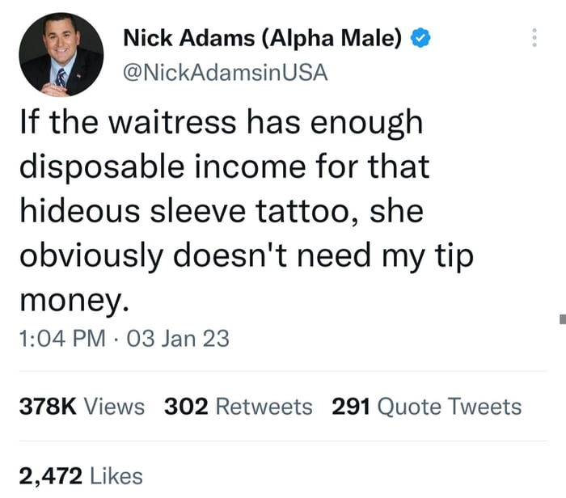Open the three-dot more options menu
Viewport: 566px width, 498px height.
[x=534, y=37]
